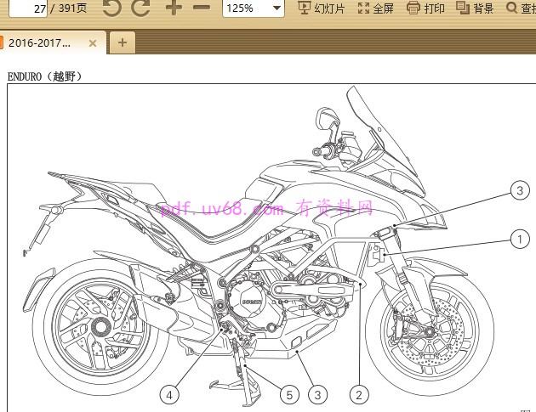Close the 2016-2017... tab

pos(92,43)
